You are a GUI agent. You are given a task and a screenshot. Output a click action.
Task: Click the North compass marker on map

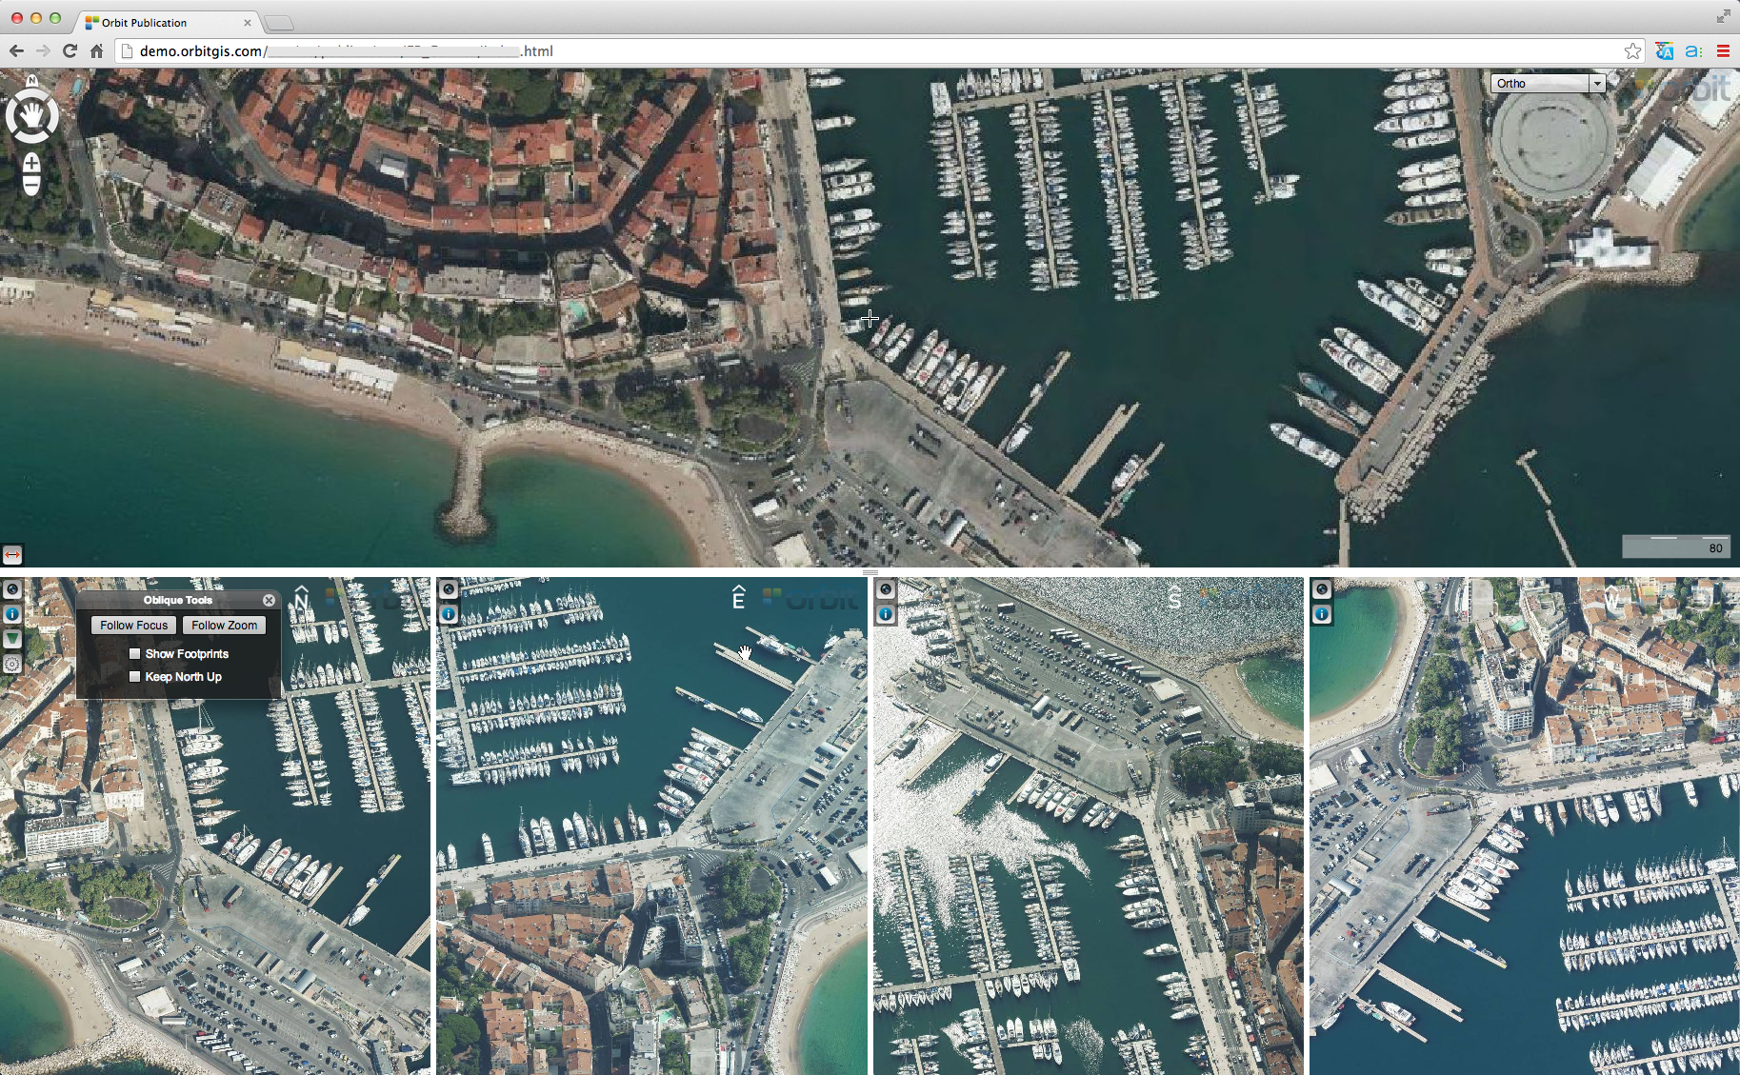[x=31, y=80]
